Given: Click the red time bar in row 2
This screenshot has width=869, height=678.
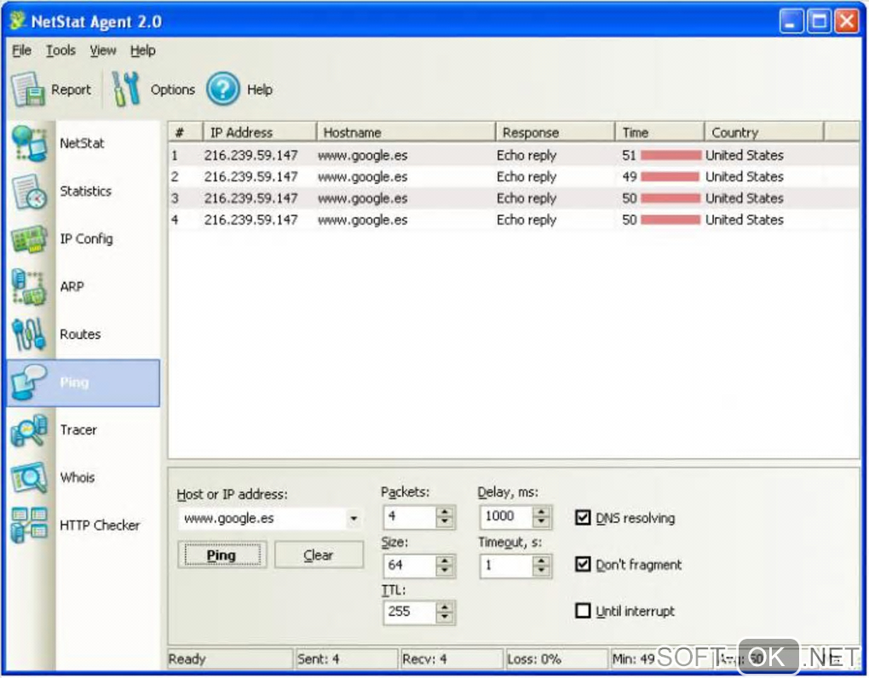Looking at the screenshot, I should pyautogui.click(x=670, y=177).
